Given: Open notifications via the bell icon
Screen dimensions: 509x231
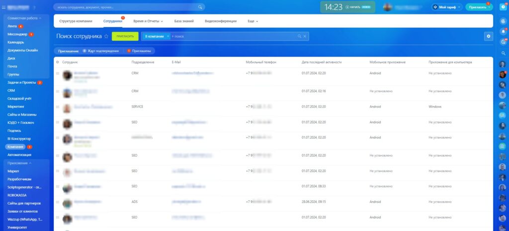Looking at the screenshot, I should pos(504,31).
